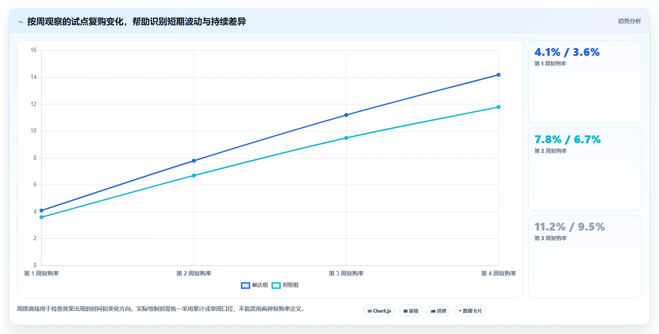Click y-axis tick label 10

(34, 131)
